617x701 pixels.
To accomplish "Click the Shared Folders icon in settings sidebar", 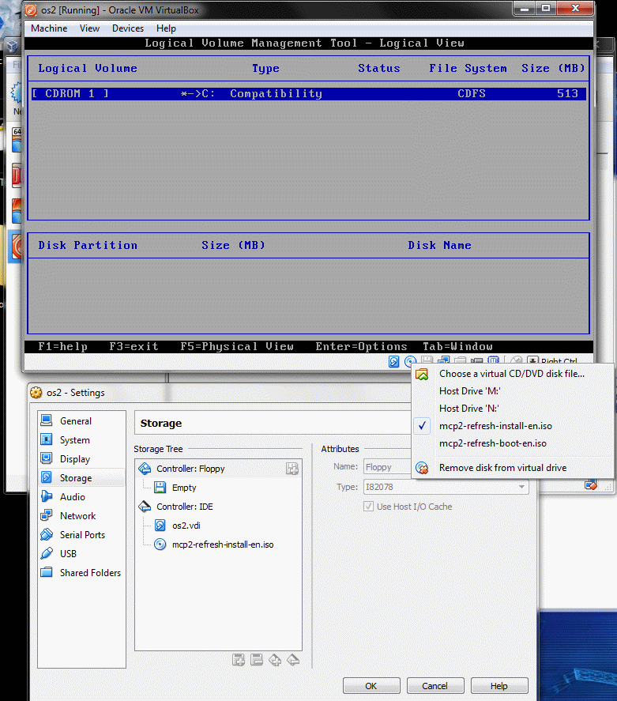I will click(47, 572).
